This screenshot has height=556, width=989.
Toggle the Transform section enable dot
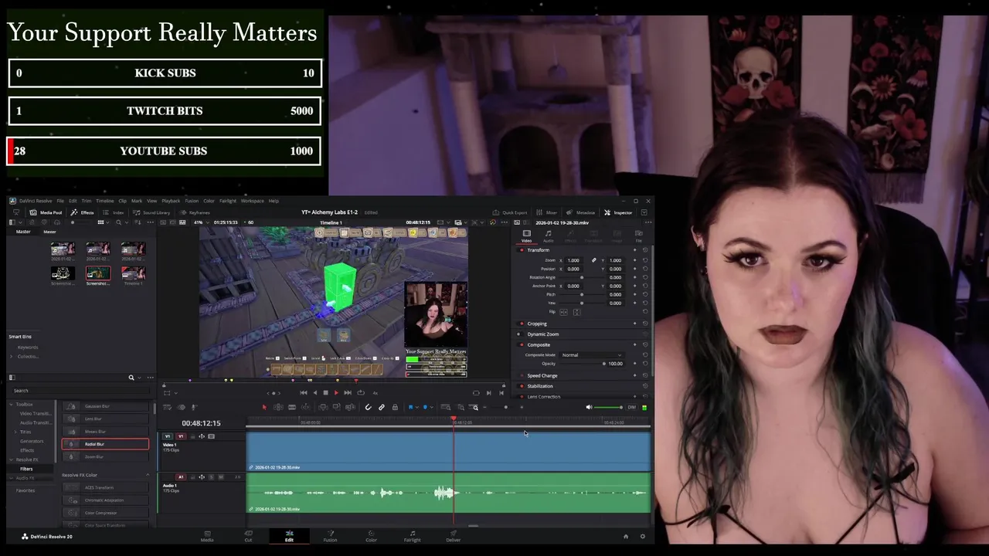coord(522,250)
